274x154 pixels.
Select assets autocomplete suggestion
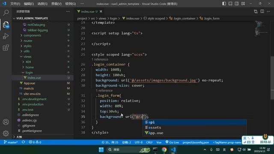pyautogui.click(x=194, y=127)
